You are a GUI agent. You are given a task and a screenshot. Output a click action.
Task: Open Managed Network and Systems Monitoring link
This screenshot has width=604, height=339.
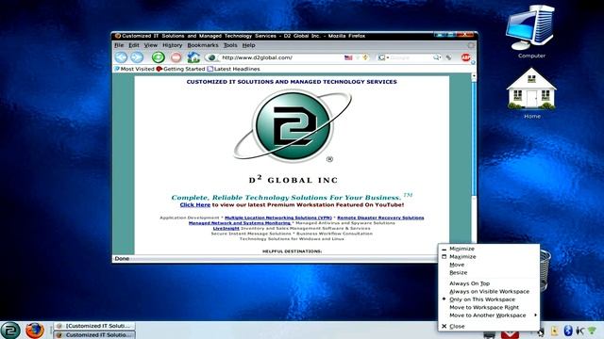pyautogui.click(x=240, y=223)
